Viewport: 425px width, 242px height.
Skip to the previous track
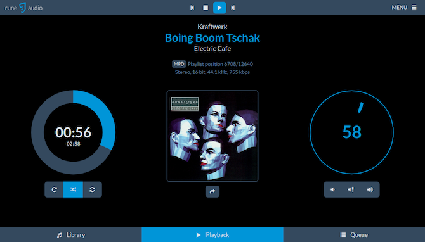coord(192,8)
